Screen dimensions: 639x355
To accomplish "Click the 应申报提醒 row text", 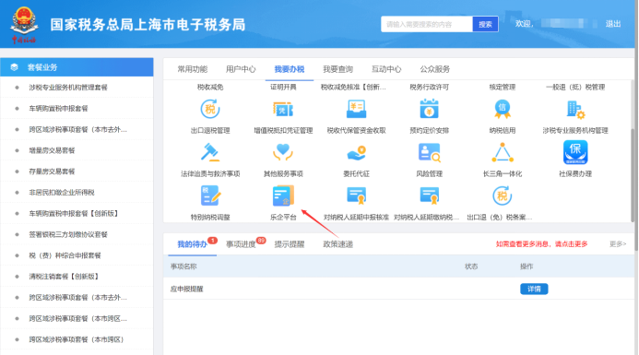I will pyautogui.click(x=186, y=289).
